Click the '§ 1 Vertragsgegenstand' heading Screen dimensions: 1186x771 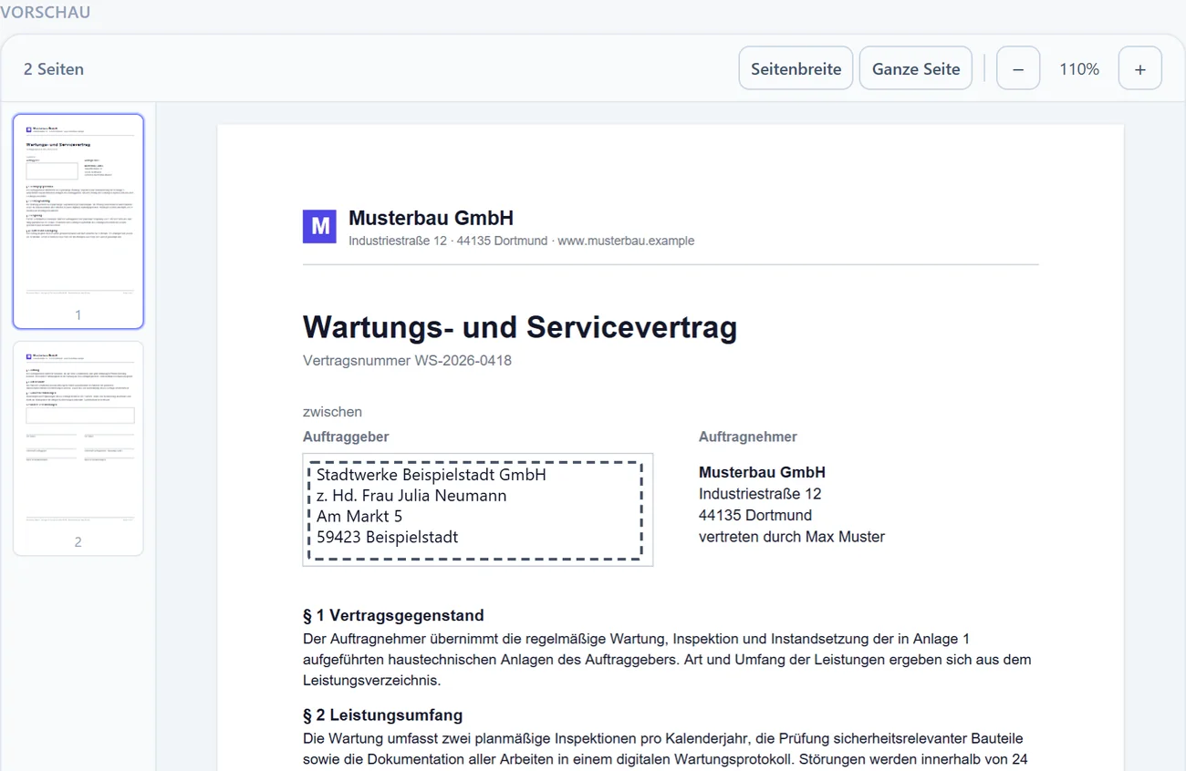point(393,615)
